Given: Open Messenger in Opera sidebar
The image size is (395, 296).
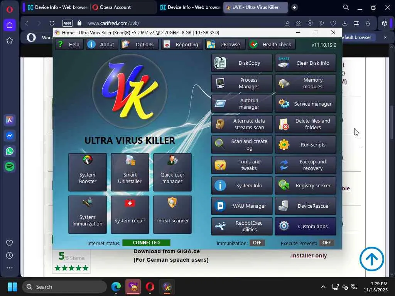Looking at the screenshot, I should click(x=10, y=136).
